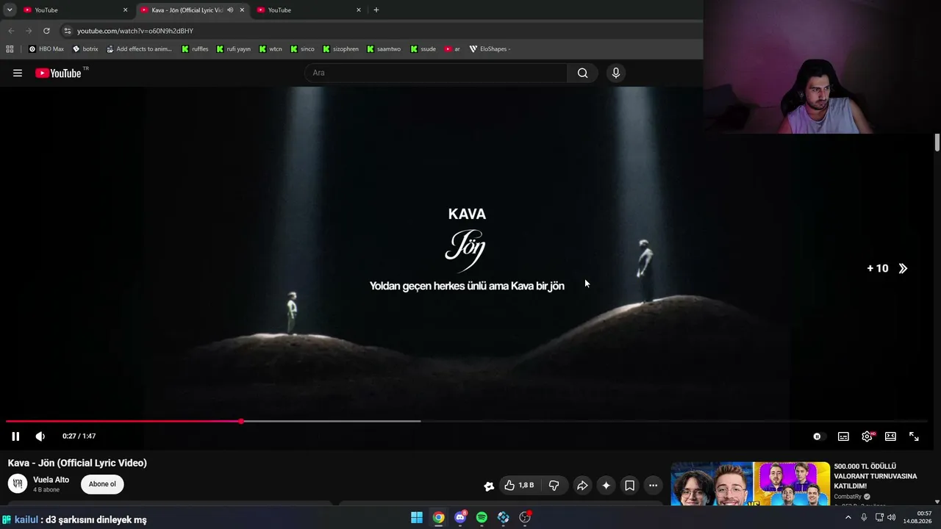Open the botrix bookmark
The height and width of the screenshot is (529, 941).
click(85, 49)
